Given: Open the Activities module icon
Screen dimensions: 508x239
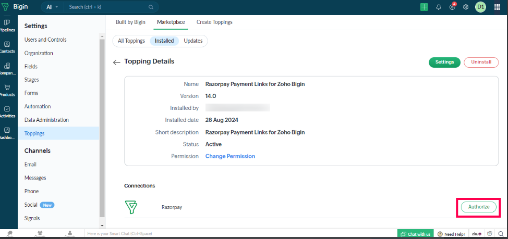Looking at the screenshot, I should coord(7,109).
